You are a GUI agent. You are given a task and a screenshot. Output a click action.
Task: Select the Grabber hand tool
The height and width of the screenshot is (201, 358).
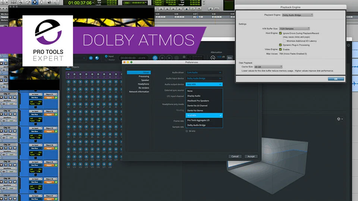[x=42, y=2]
